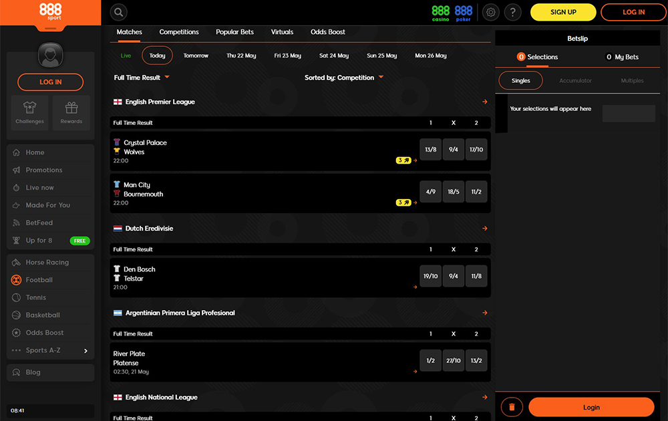Click the betslip trash delete icon
The width and height of the screenshot is (668, 421).
point(512,408)
